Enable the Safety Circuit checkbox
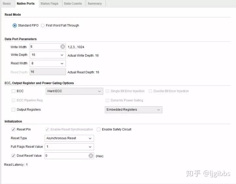The image size is (236, 184). 99,129
